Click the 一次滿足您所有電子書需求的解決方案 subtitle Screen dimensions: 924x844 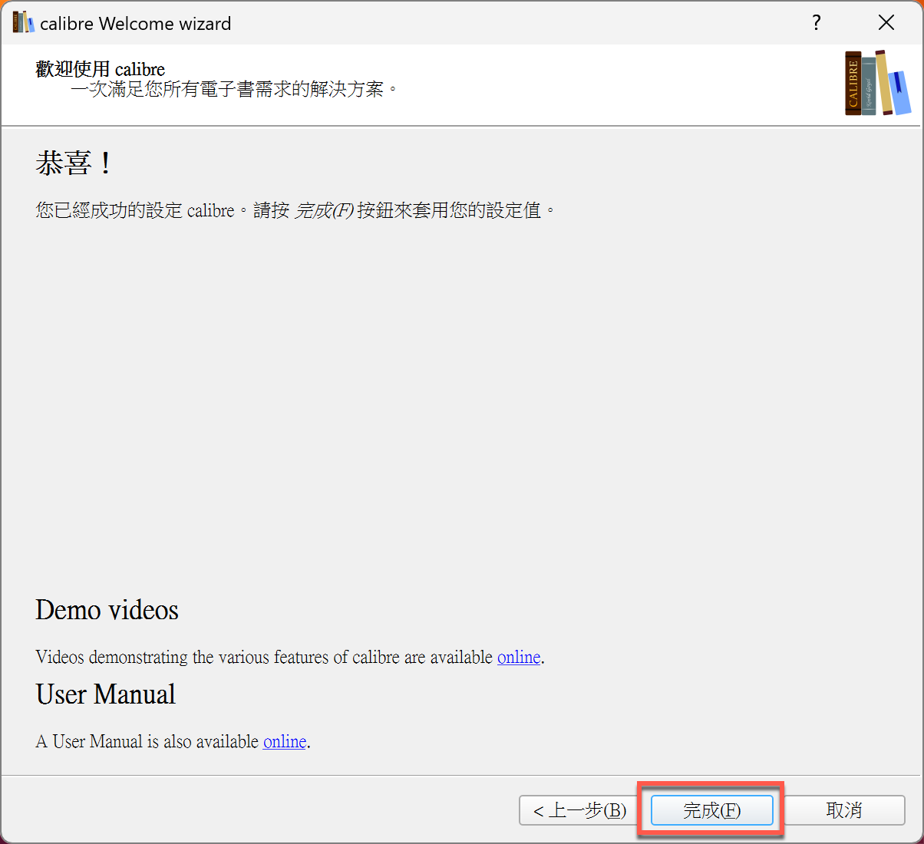click(234, 89)
